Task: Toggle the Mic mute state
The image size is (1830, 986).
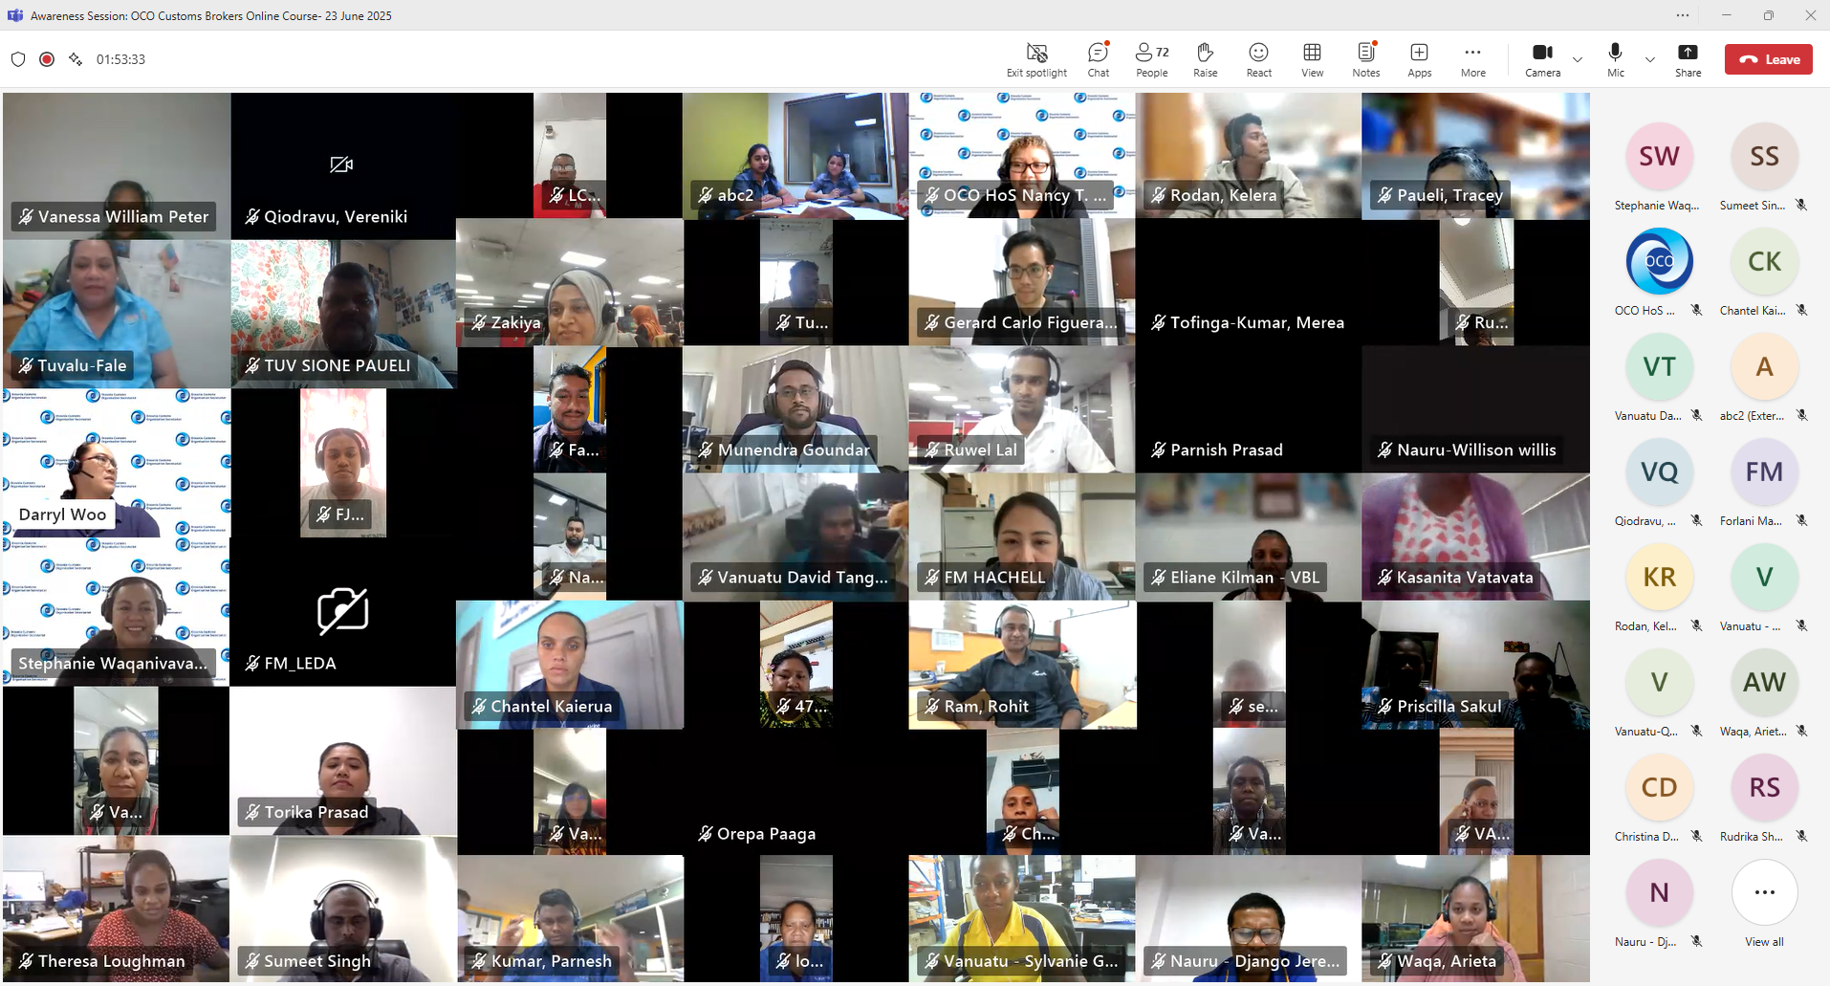Action: point(1615,59)
